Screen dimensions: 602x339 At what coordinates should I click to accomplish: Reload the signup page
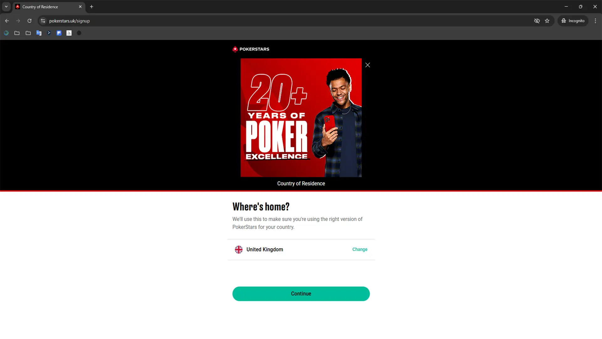pos(29,21)
